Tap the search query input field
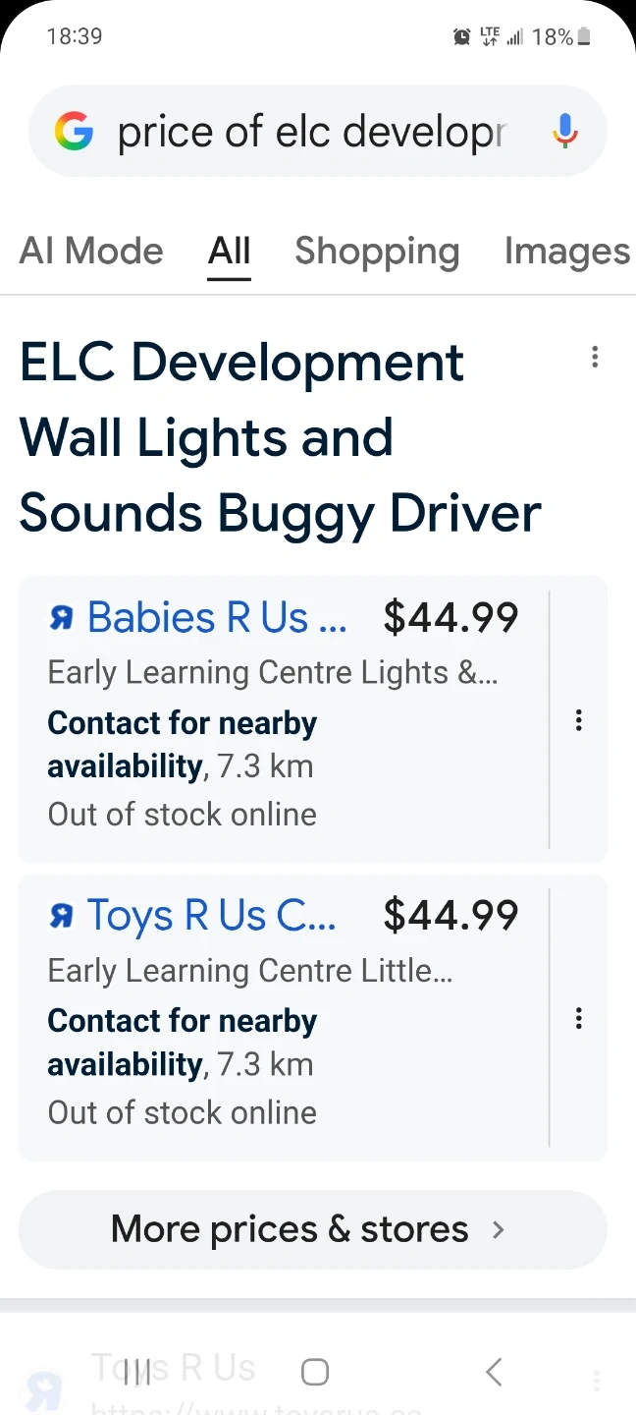This screenshot has width=636, height=1415. [x=312, y=132]
